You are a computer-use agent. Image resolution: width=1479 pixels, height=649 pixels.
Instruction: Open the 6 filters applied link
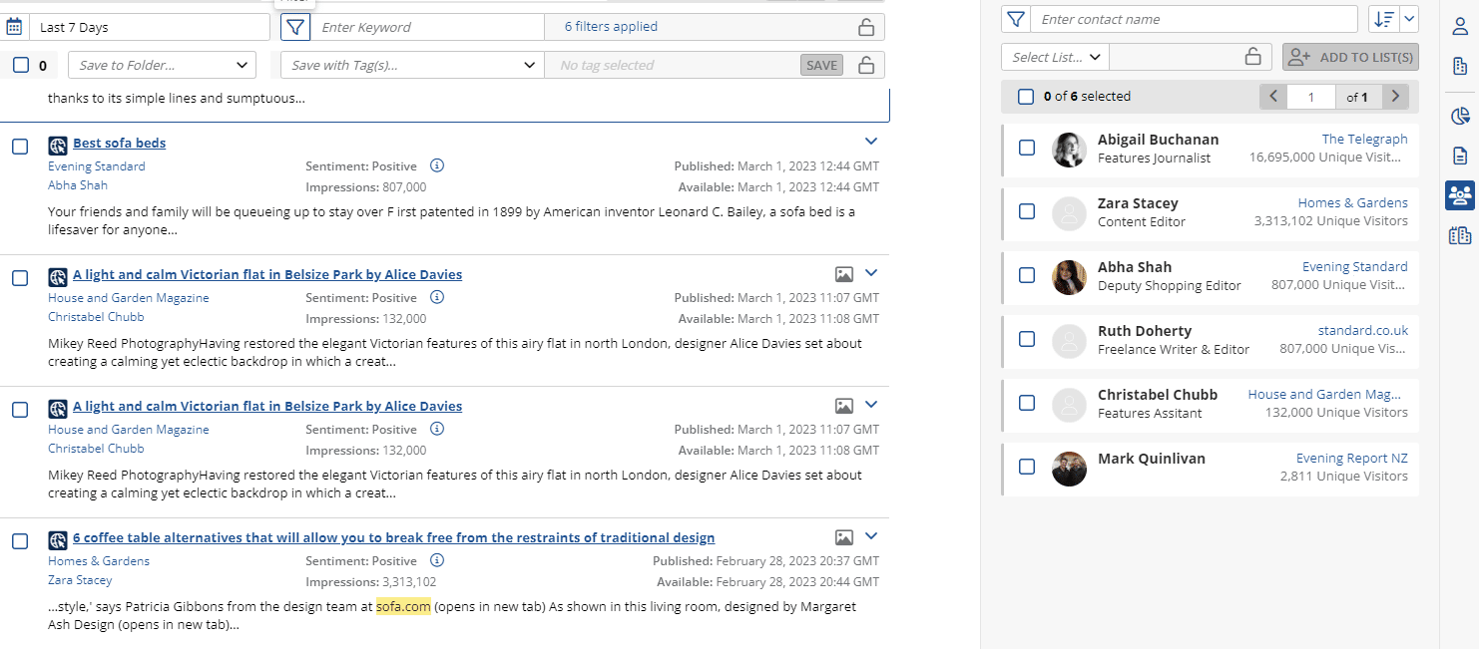click(611, 27)
